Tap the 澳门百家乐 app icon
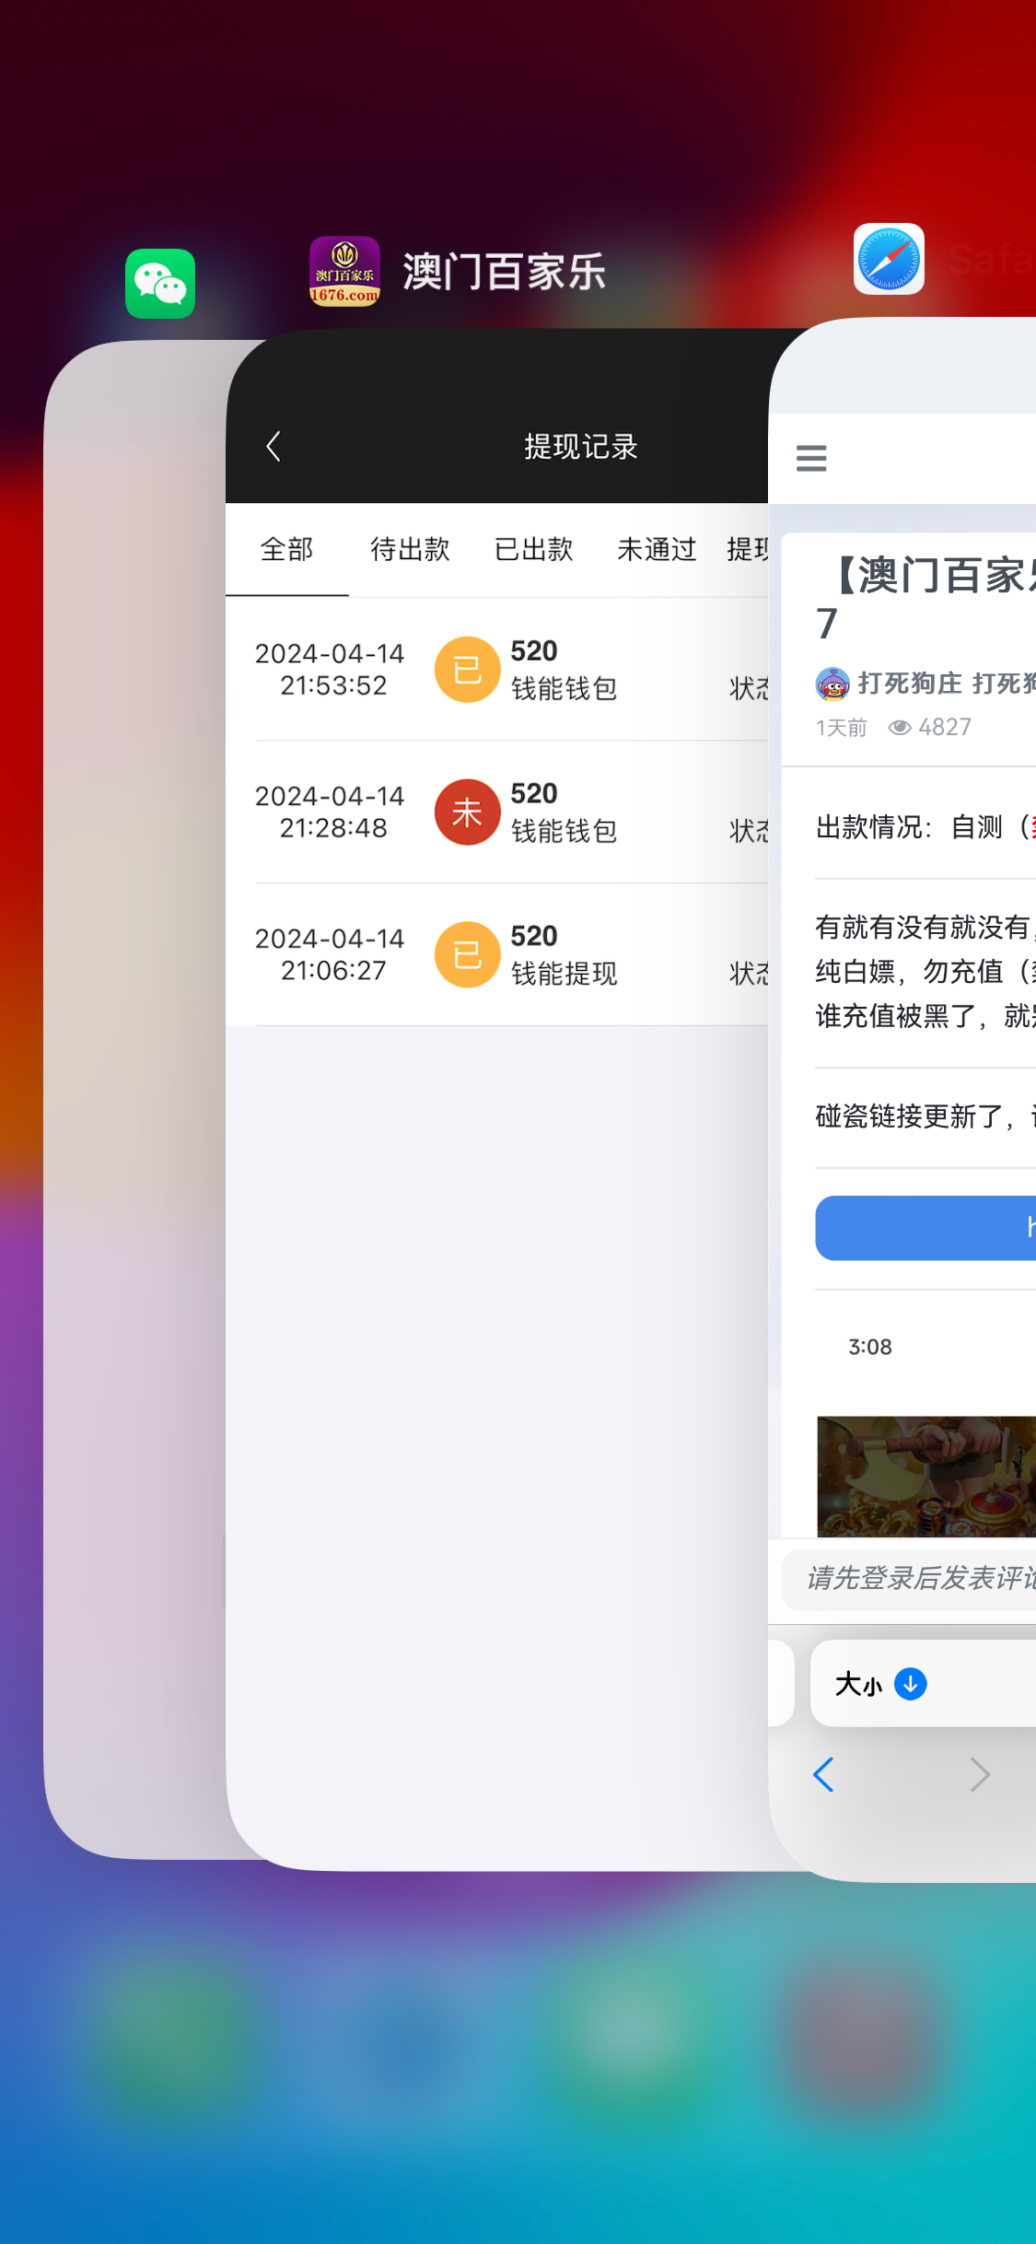The width and height of the screenshot is (1036, 2244). click(344, 271)
